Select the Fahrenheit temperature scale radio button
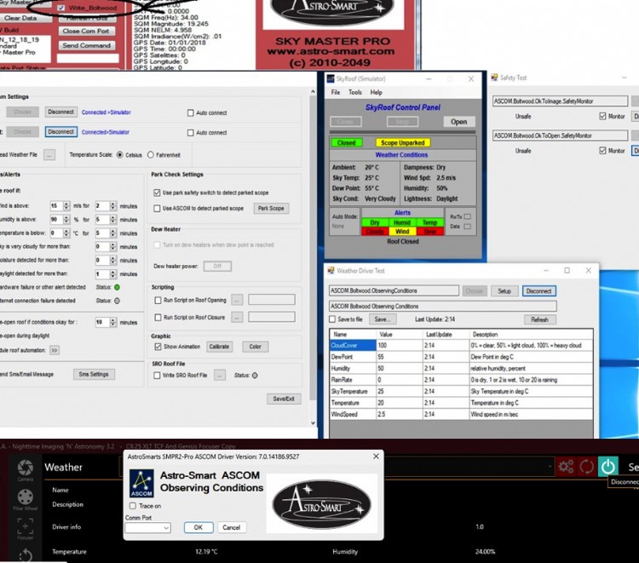 click(x=150, y=155)
